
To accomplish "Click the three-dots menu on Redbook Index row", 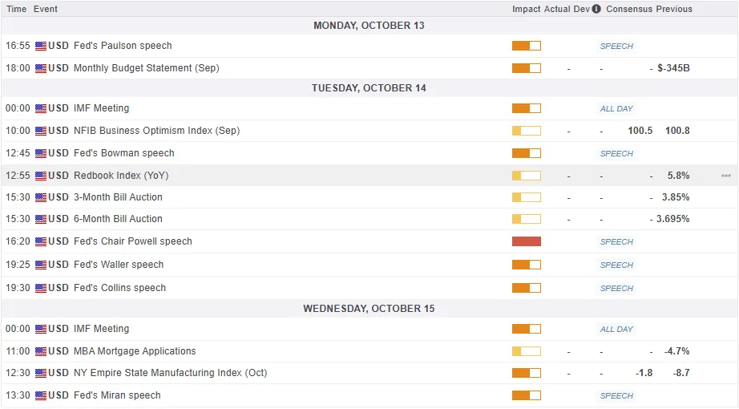I will (x=725, y=176).
